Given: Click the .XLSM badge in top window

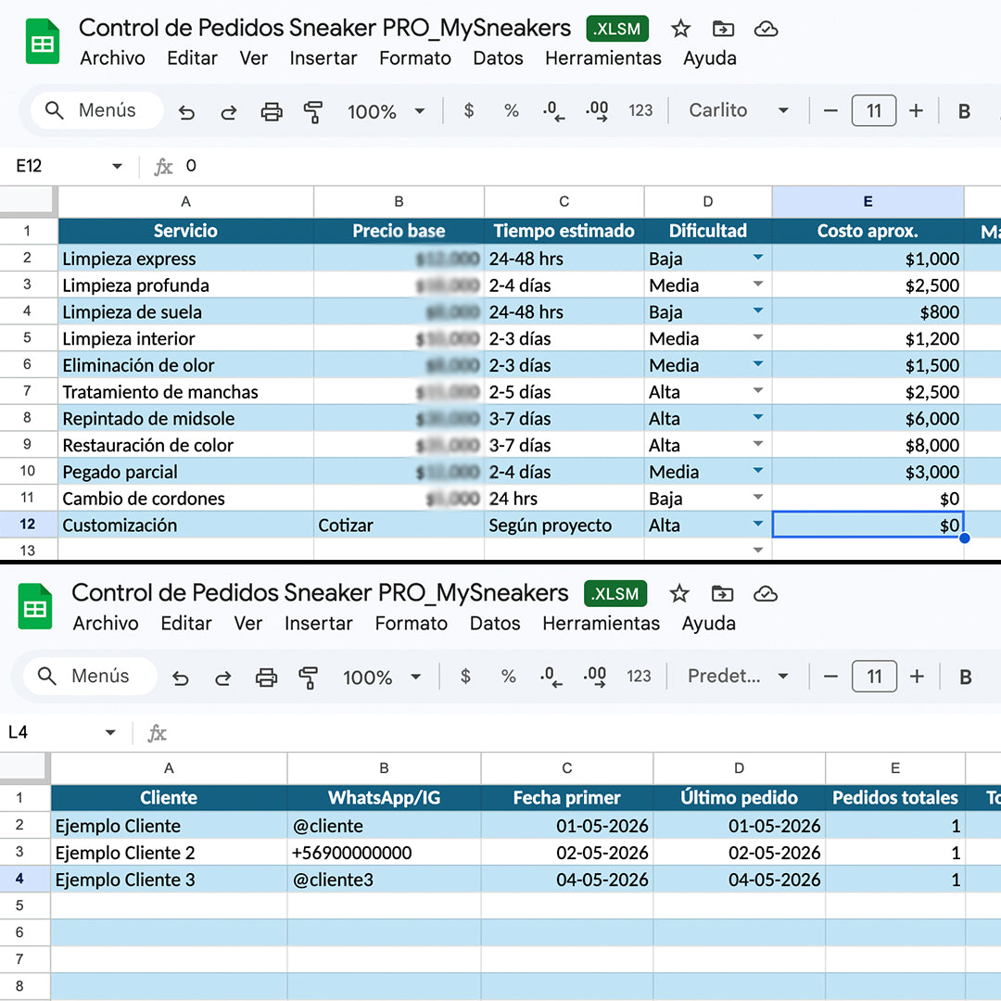Looking at the screenshot, I should click(617, 29).
